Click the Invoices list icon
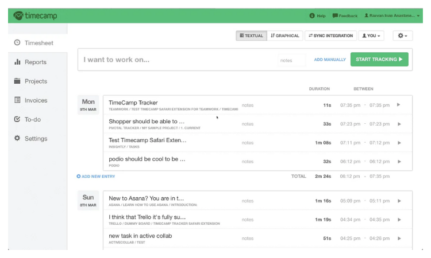Image resolution: width=431 pixels, height=258 pixels. [x=17, y=100]
